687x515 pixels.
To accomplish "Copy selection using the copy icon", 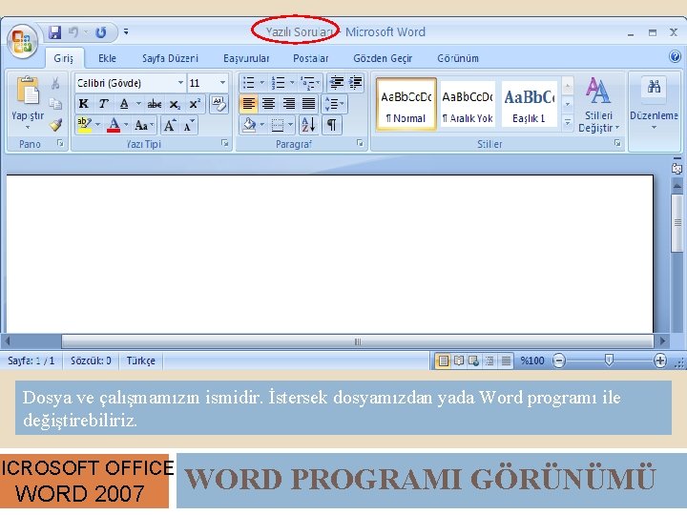I will [x=55, y=104].
